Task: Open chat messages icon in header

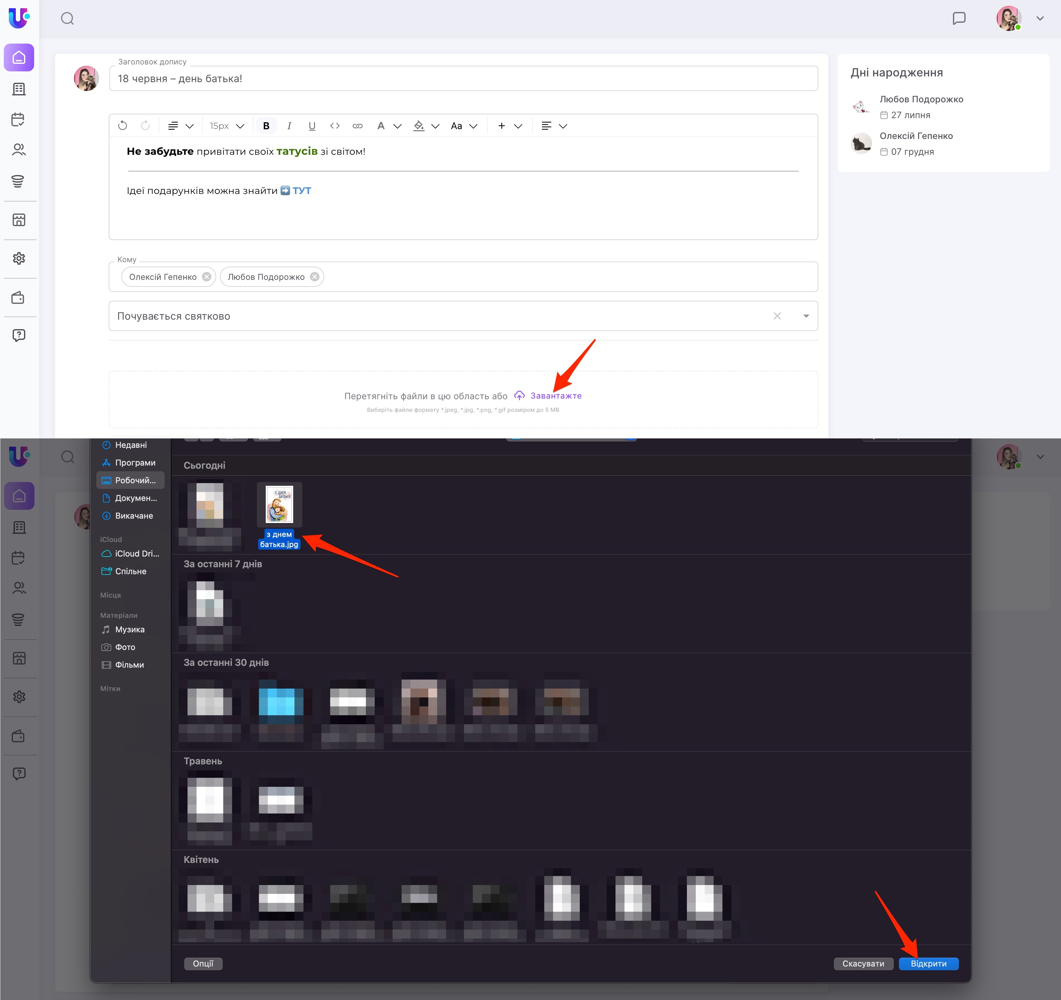Action: pyautogui.click(x=959, y=19)
